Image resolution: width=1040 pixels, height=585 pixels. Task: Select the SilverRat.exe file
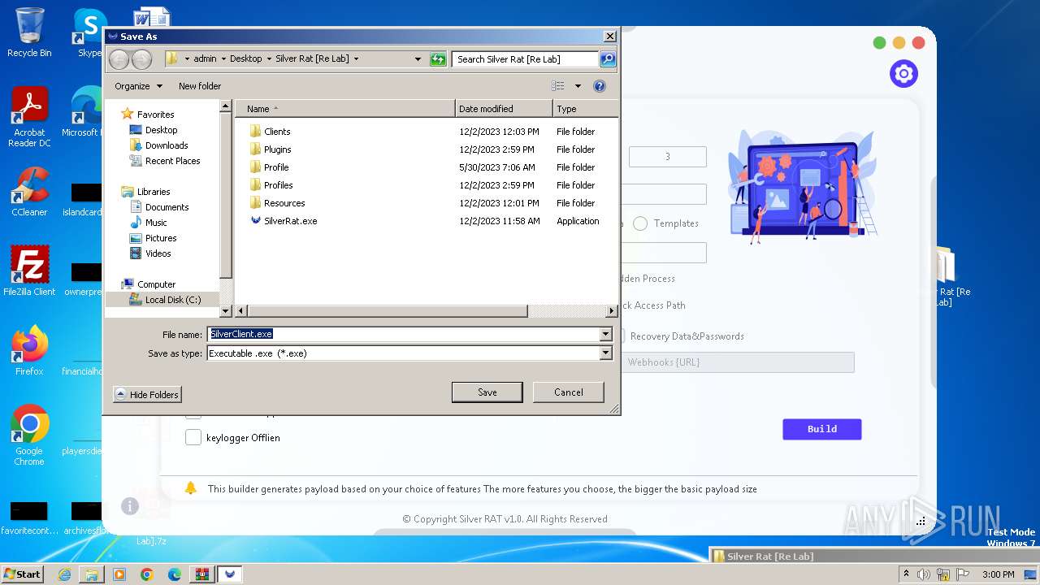290,221
